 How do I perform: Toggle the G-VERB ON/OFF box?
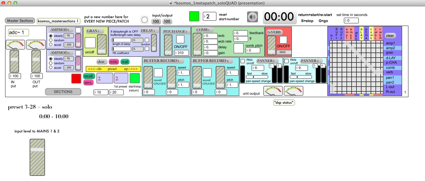coord(283,40)
